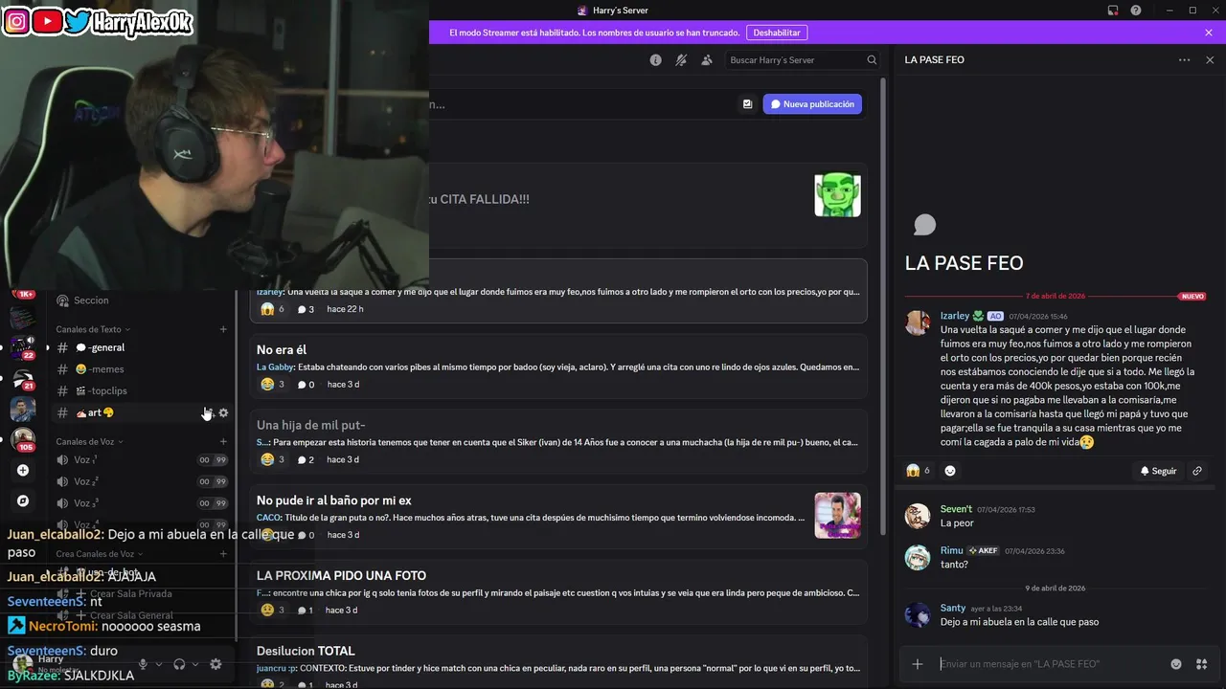Add a reaction with smiley icon
Screen dimensions: 1226x689
950,471
